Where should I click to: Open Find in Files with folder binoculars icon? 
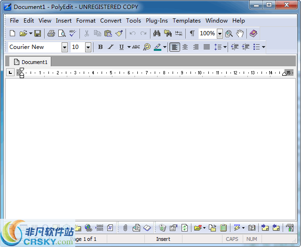pyautogui.click(x=168, y=33)
